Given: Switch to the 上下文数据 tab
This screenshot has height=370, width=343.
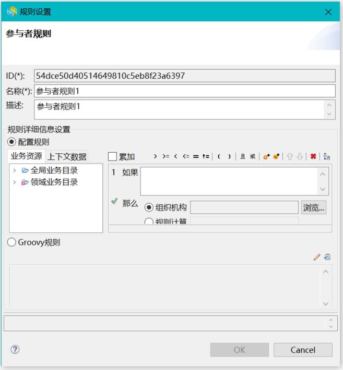Looking at the screenshot, I should click(66, 156).
